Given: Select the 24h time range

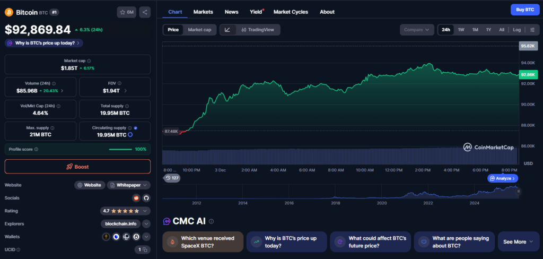Looking at the screenshot, I should (445, 30).
